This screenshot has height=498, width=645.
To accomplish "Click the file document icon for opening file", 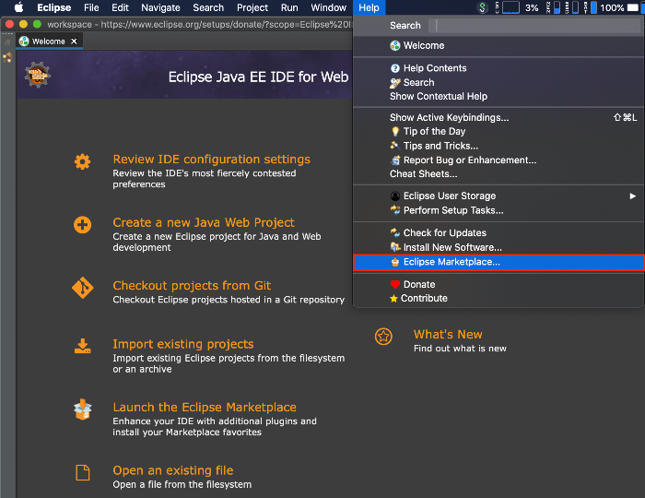I will point(82,472).
